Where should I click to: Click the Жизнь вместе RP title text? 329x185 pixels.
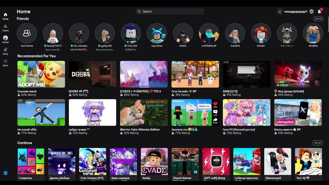pos(287,129)
